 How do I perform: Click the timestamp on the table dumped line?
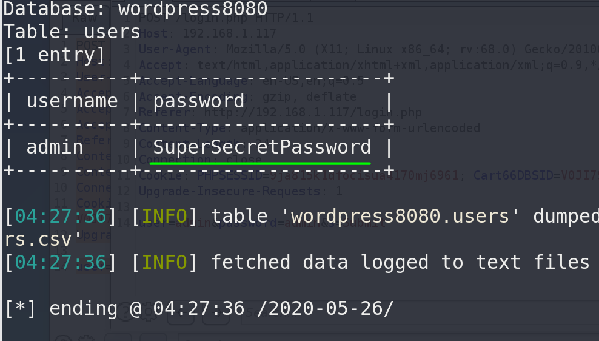(x=61, y=217)
